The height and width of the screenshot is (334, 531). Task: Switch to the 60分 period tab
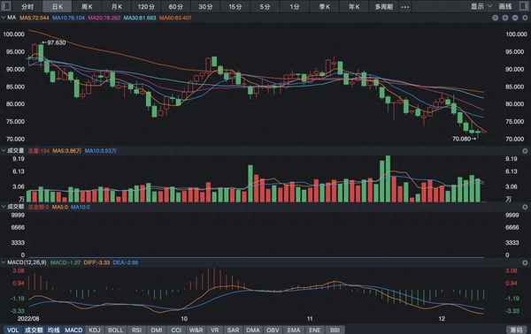175,6
